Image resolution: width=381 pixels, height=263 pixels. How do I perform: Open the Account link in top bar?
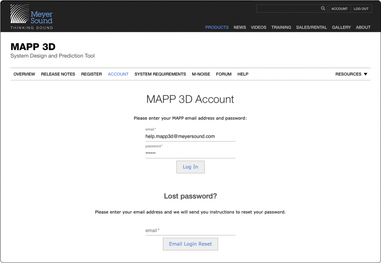coord(339,9)
